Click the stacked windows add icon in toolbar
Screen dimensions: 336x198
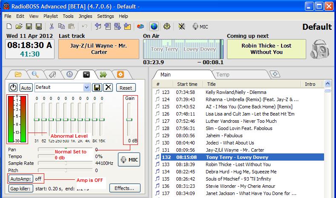click(x=118, y=26)
